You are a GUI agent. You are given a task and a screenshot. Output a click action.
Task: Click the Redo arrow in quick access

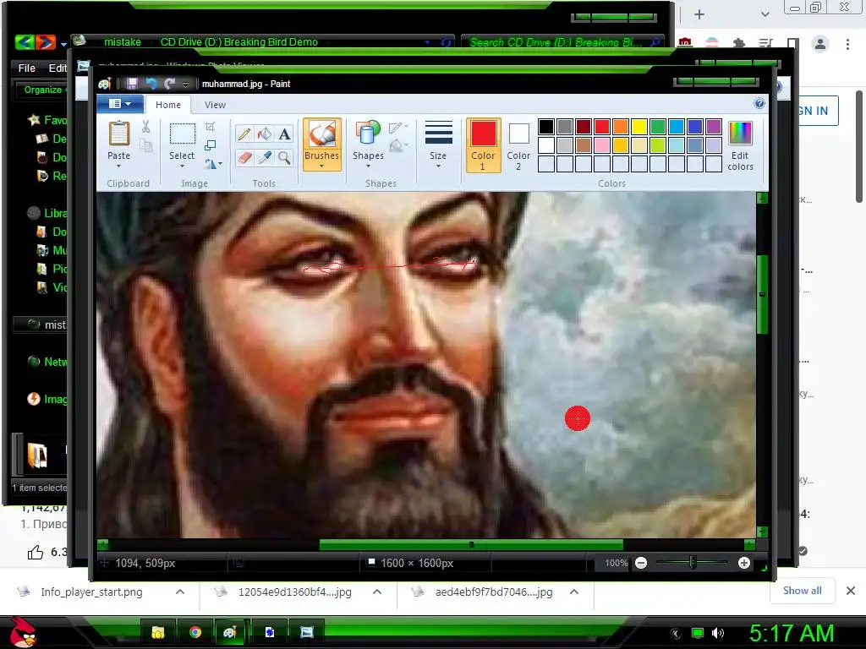(x=169, y=84)
